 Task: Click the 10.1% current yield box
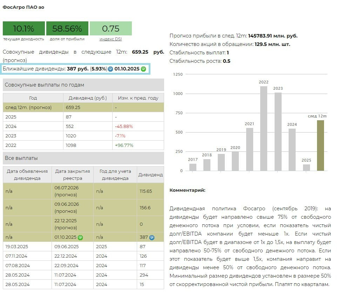coord(24,28)
